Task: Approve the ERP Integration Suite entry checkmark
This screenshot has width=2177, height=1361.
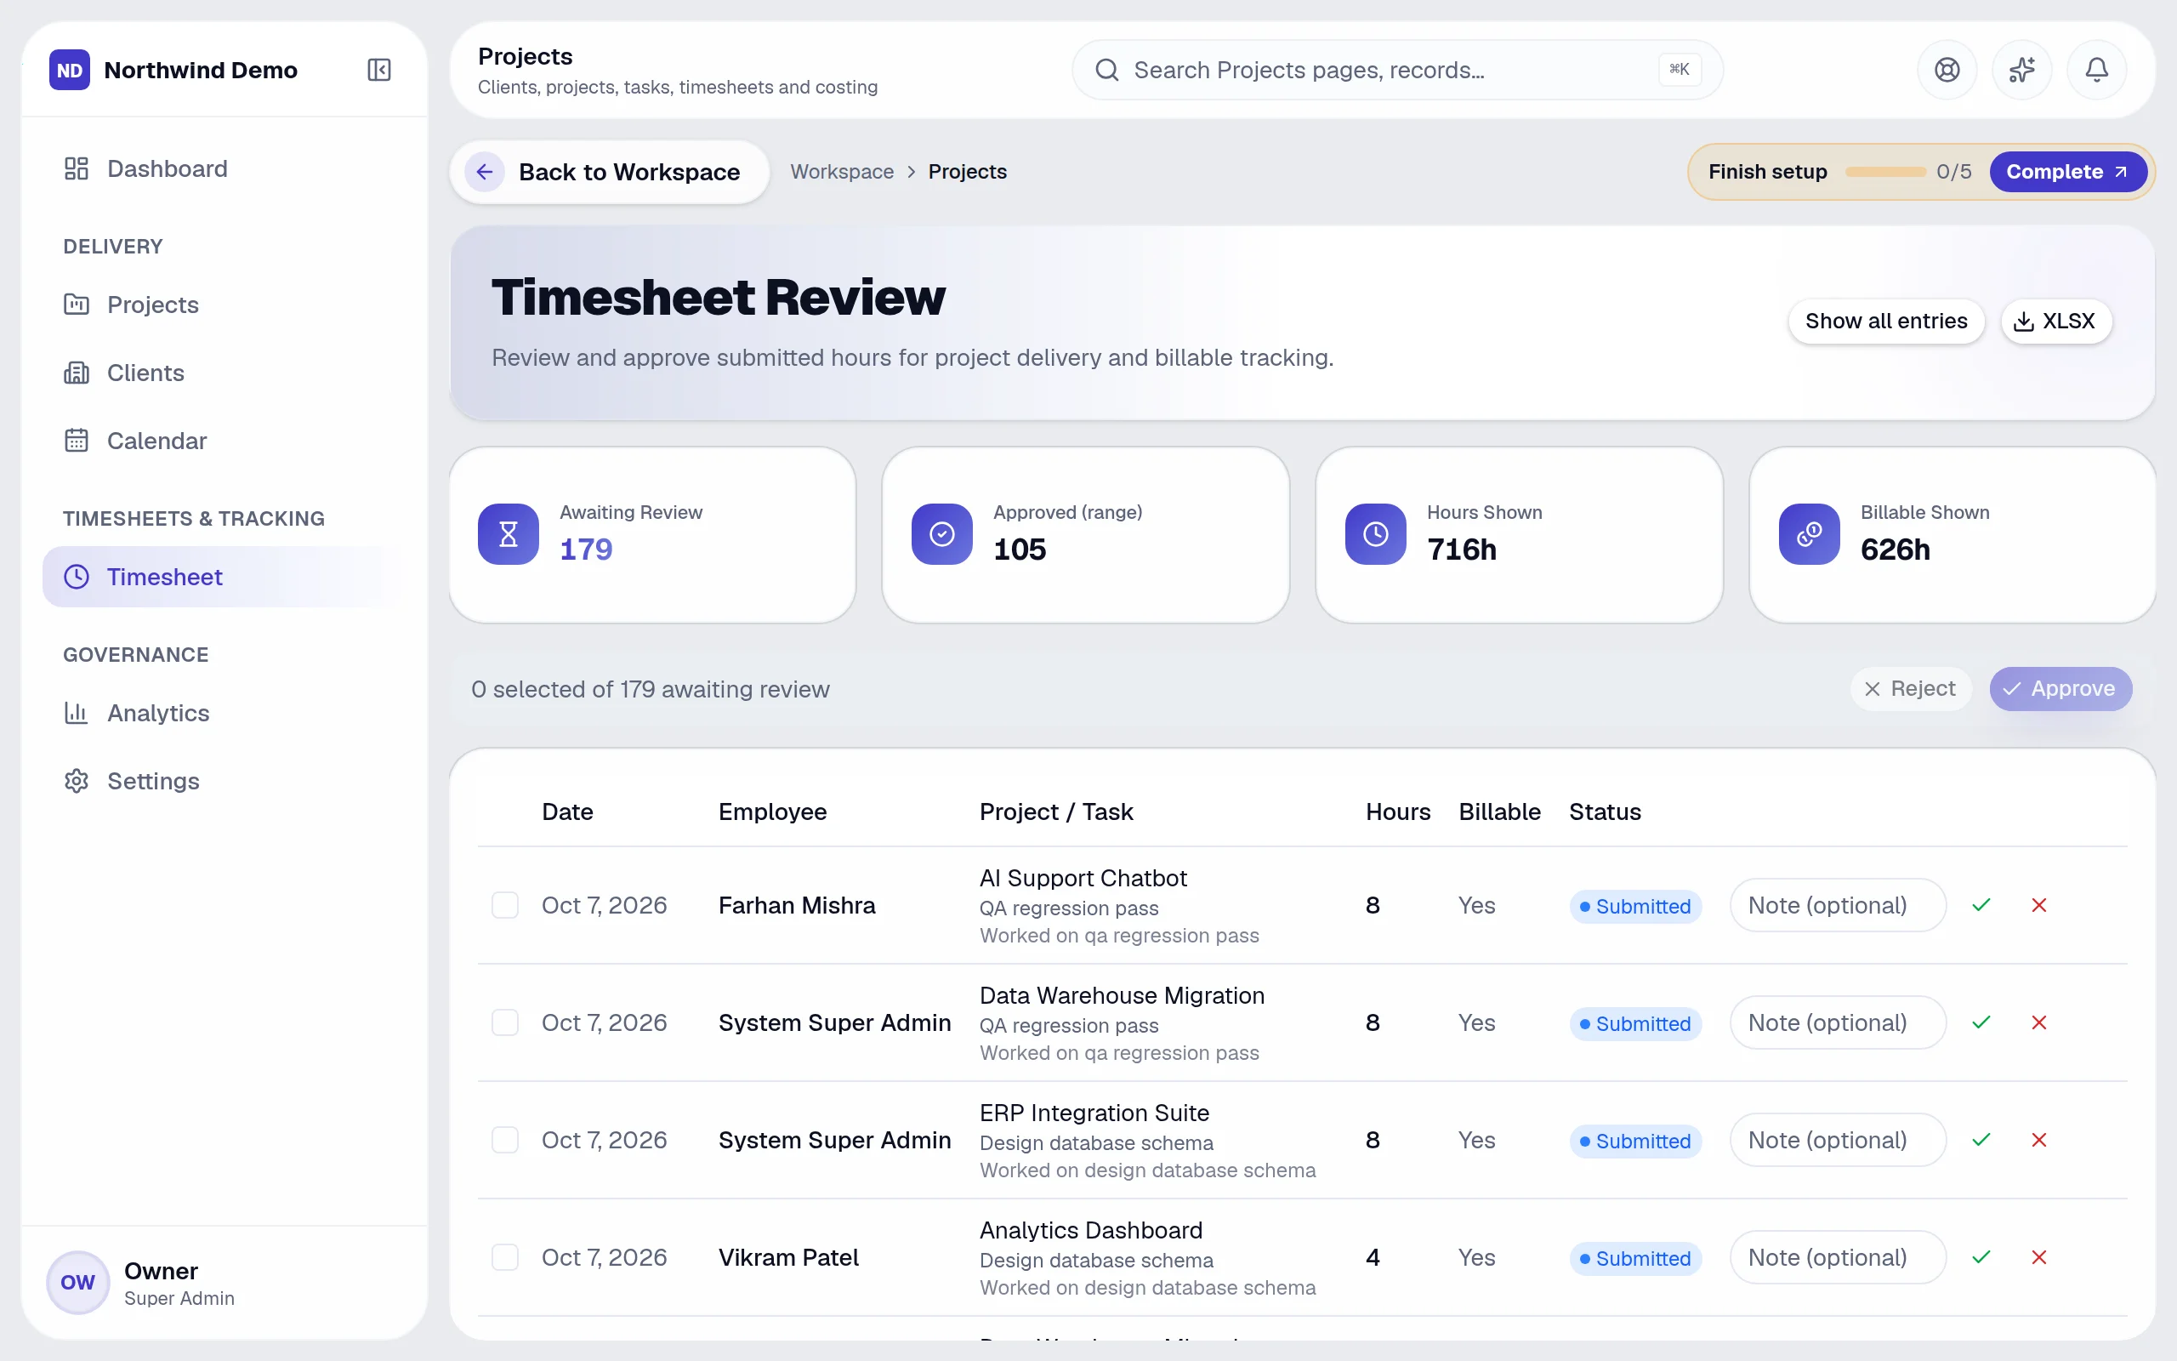Action: (1981, 1140)
